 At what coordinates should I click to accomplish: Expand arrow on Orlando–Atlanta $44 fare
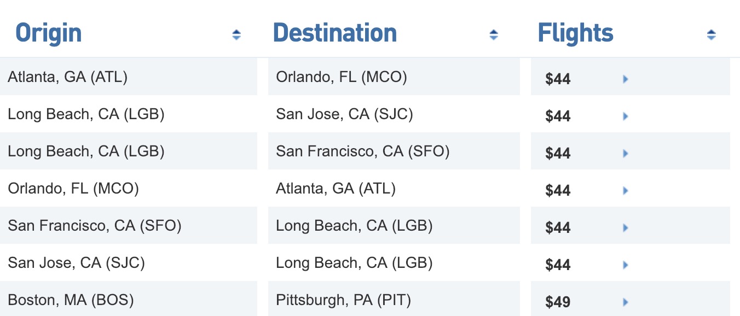pos(625,191)
